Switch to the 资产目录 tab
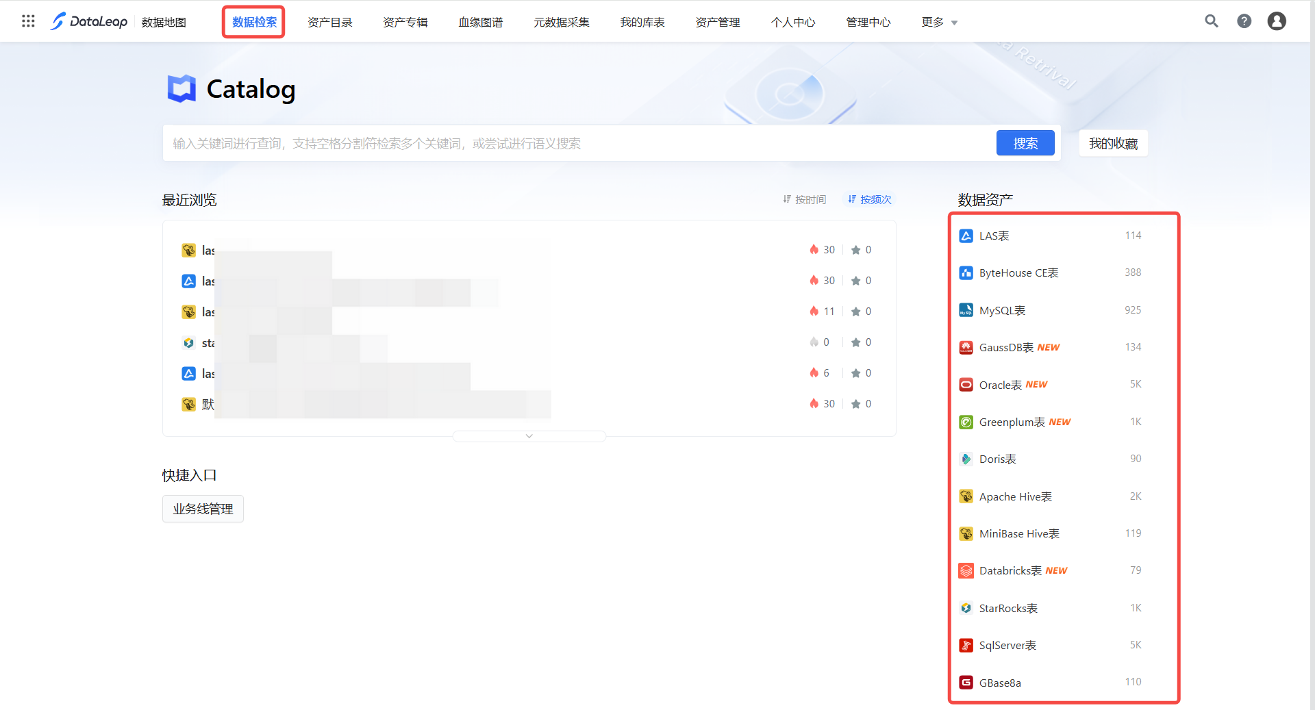The image size is (1315, 710). click(329, 22)
